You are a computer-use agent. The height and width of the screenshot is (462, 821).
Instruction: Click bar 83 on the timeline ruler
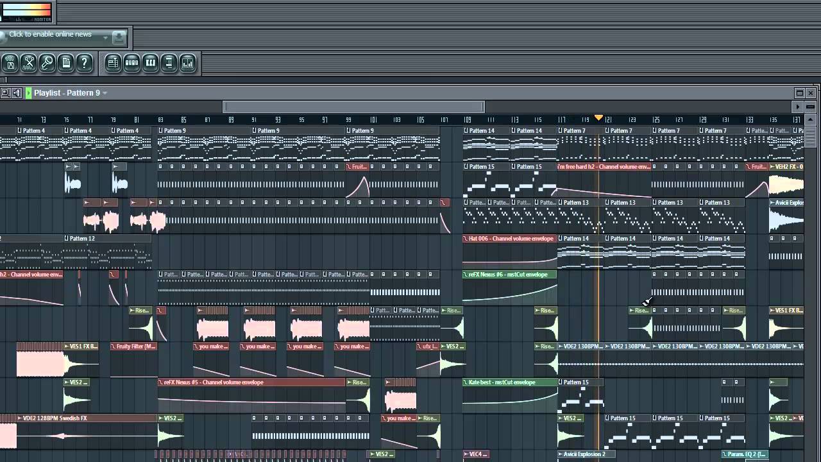coord(160,120)
